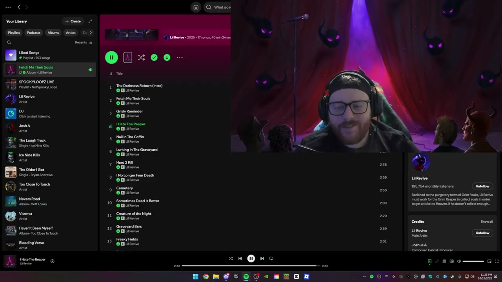The image size is (502, 282).
Task: Enter full screen player icon
Action: [497, 261]
